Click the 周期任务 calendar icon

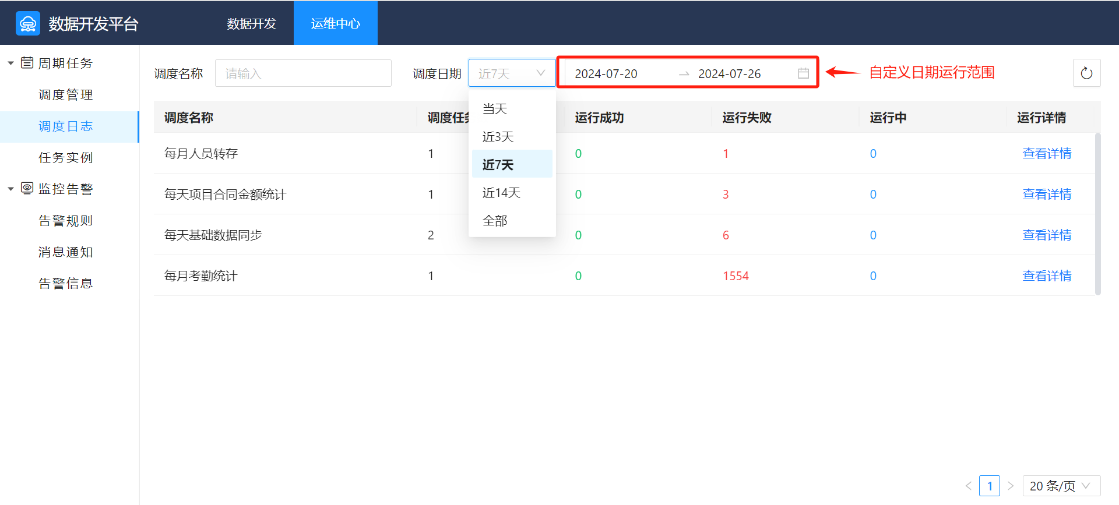click(x=27, y=63)
